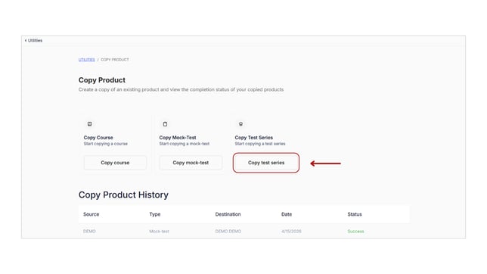
Task: Click 'Start copying a course' text
Action: click(x=106, y=144)
